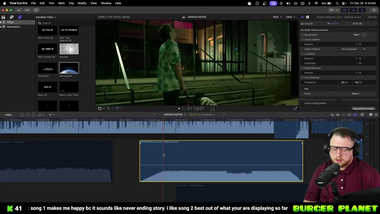The height and width of the screenshot is (214, 380).
Task: Enable the Loudness checkbox
Action: point(302,54)
